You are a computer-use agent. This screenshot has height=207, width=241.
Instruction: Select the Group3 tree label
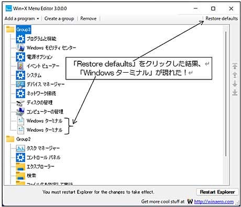24,29
